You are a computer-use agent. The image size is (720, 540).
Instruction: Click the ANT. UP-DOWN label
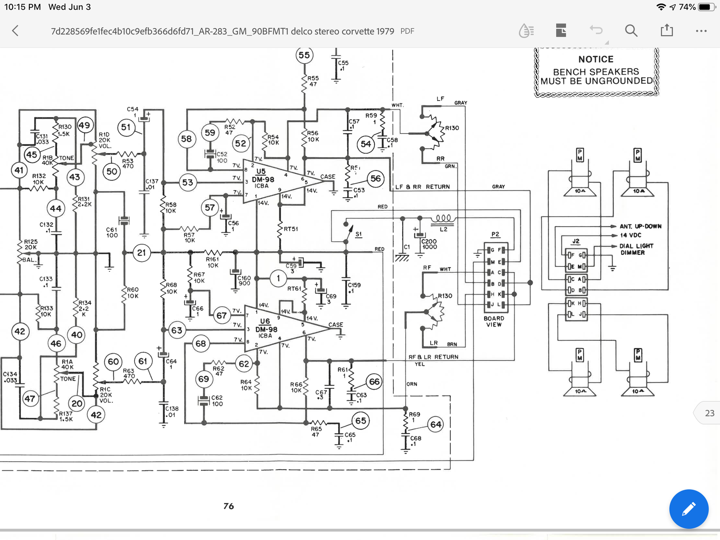click(640, 226)
